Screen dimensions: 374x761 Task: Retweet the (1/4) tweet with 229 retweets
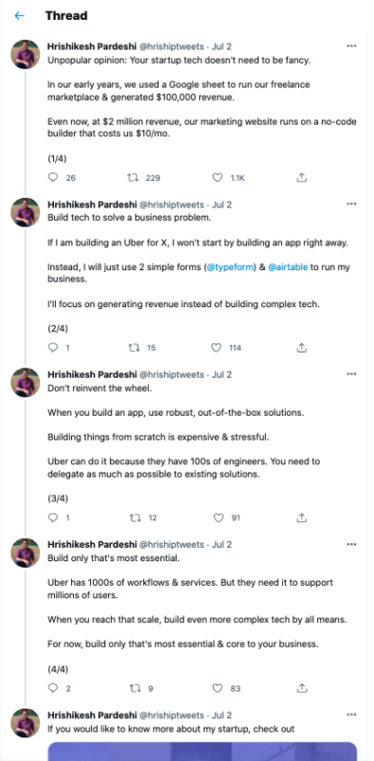(133, 178)
